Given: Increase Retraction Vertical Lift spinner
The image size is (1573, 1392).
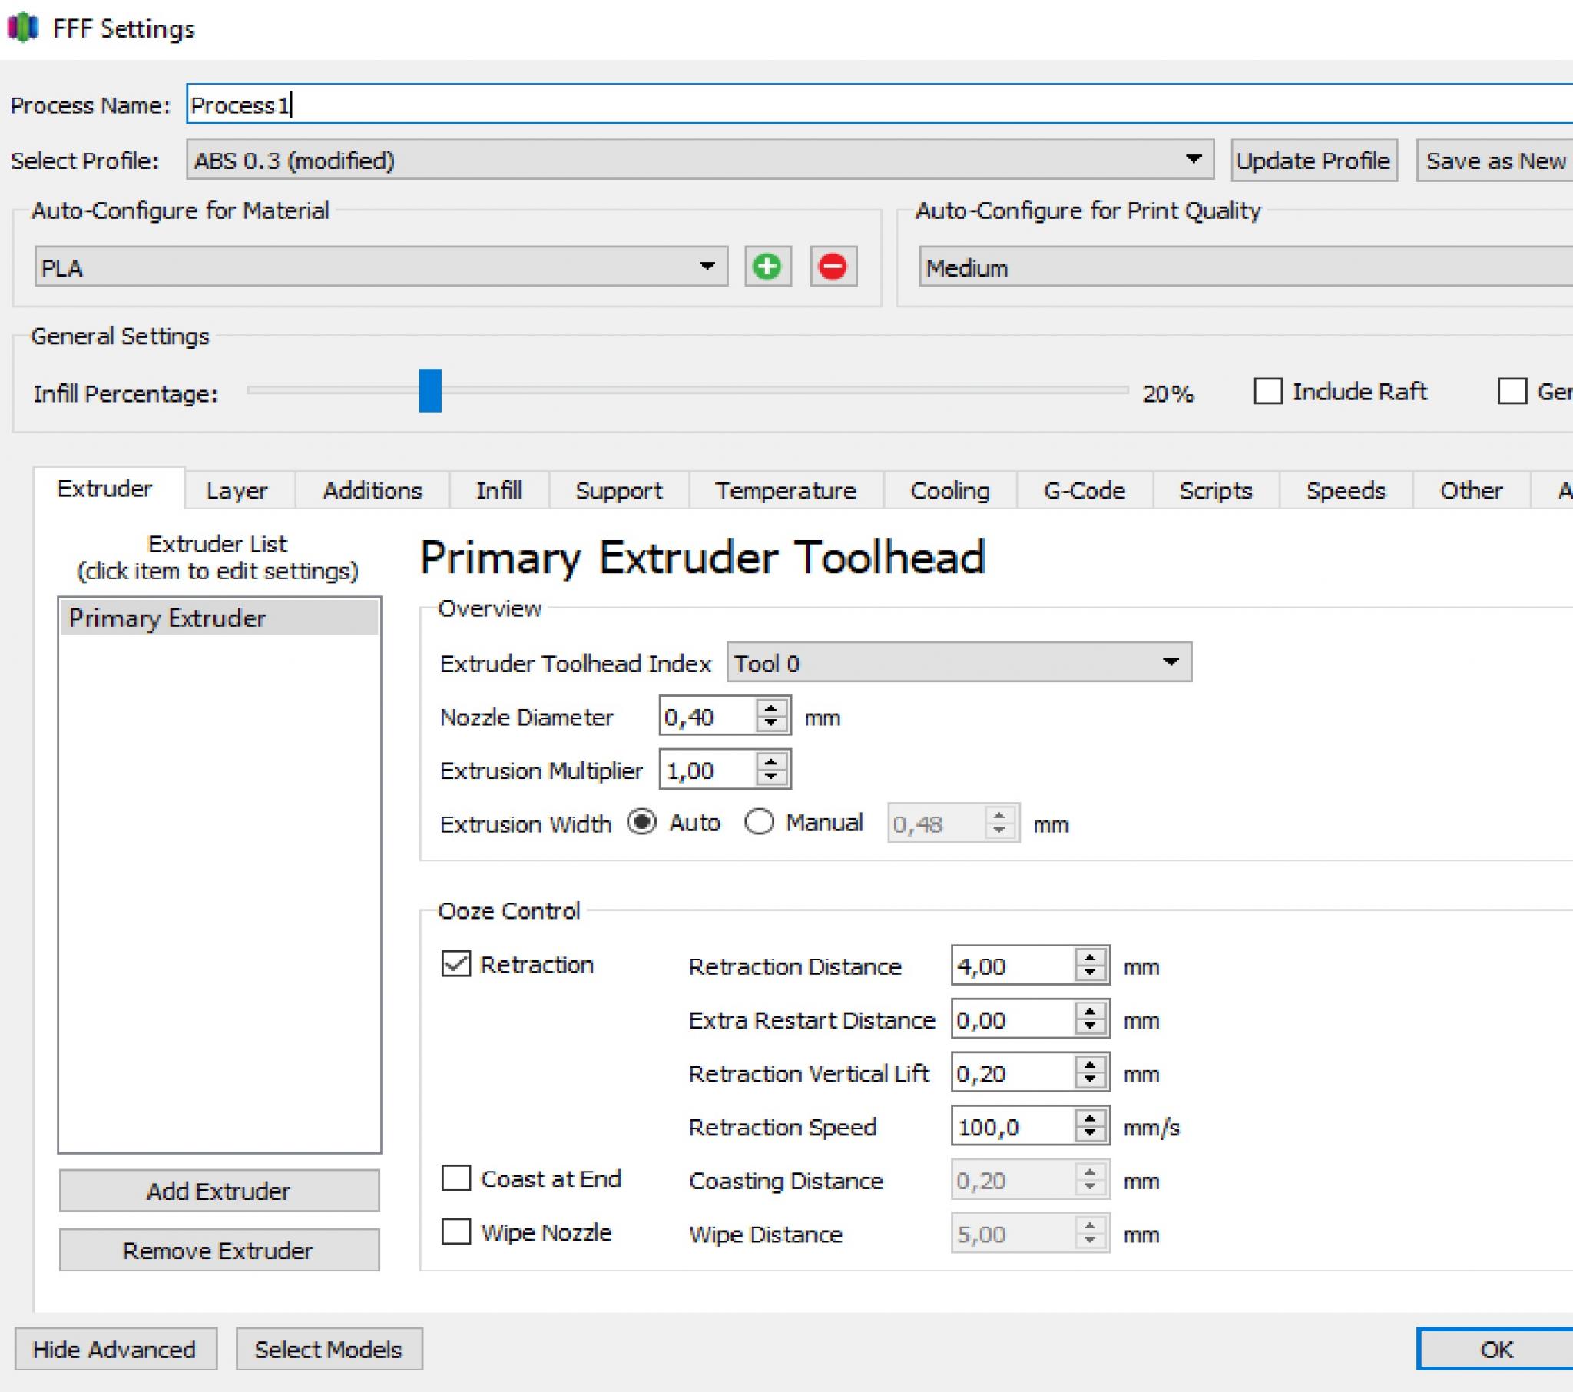Looking at the screenshot, I should pyautogui.click(x=1090, y=1065).
